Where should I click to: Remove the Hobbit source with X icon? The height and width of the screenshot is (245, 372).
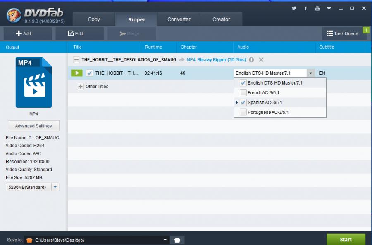(261, 60)
